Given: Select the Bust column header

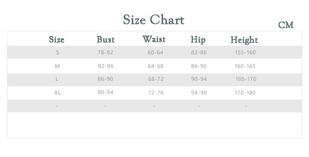Looking at the screenshot, I should (x=106, y=39).
